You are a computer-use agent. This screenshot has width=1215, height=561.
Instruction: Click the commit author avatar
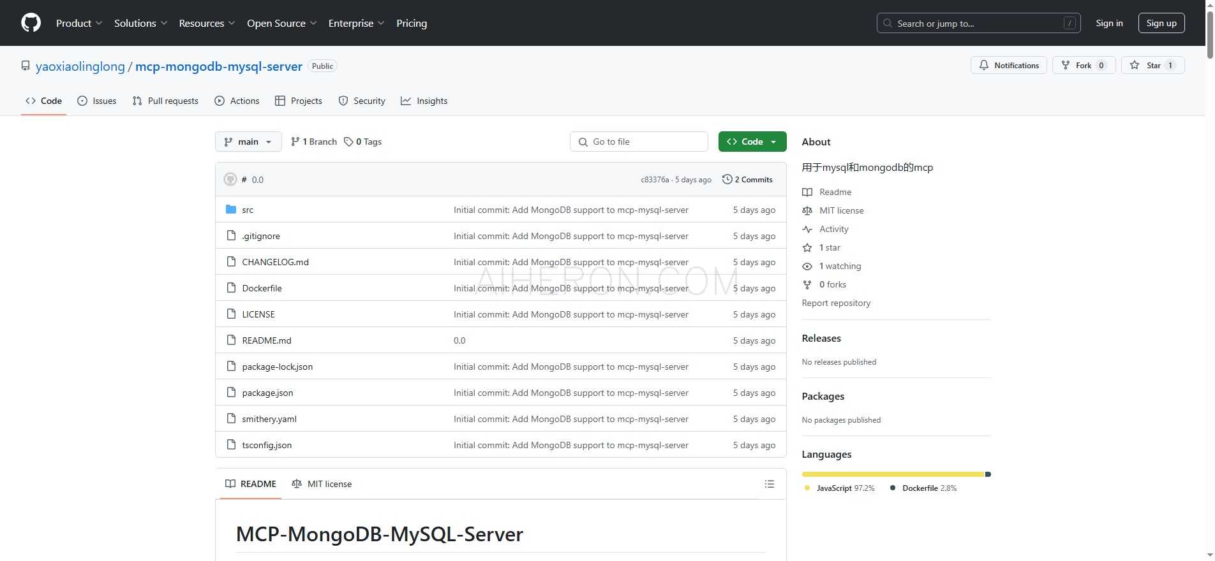[x=230, y=180]
